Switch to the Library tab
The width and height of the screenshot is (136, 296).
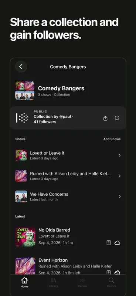click(54, 283)
